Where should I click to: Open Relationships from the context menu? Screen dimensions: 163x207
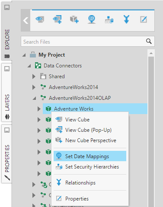click(90, 182)
